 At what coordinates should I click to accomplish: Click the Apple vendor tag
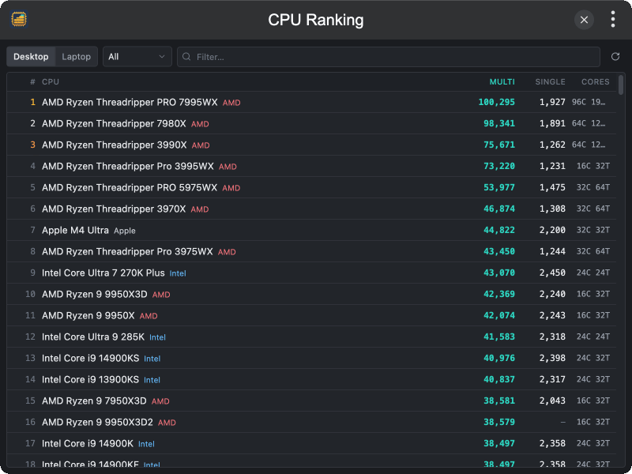[x=125, y=231]
